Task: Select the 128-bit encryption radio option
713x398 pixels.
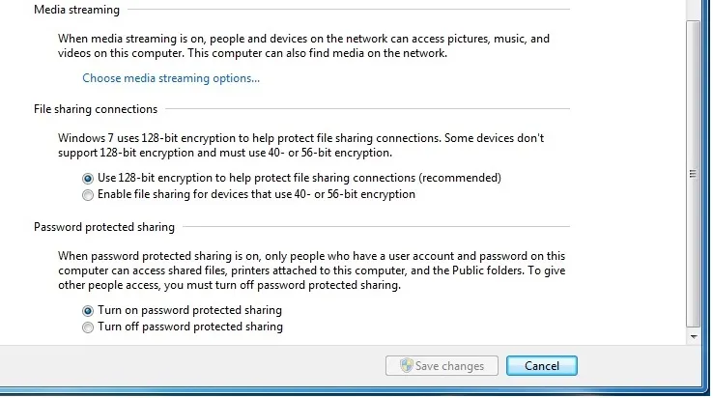Action: click(89, 178)
